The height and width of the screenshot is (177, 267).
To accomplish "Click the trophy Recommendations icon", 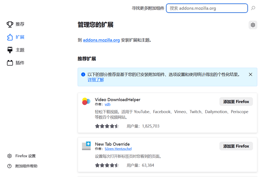I will [10, 24].
